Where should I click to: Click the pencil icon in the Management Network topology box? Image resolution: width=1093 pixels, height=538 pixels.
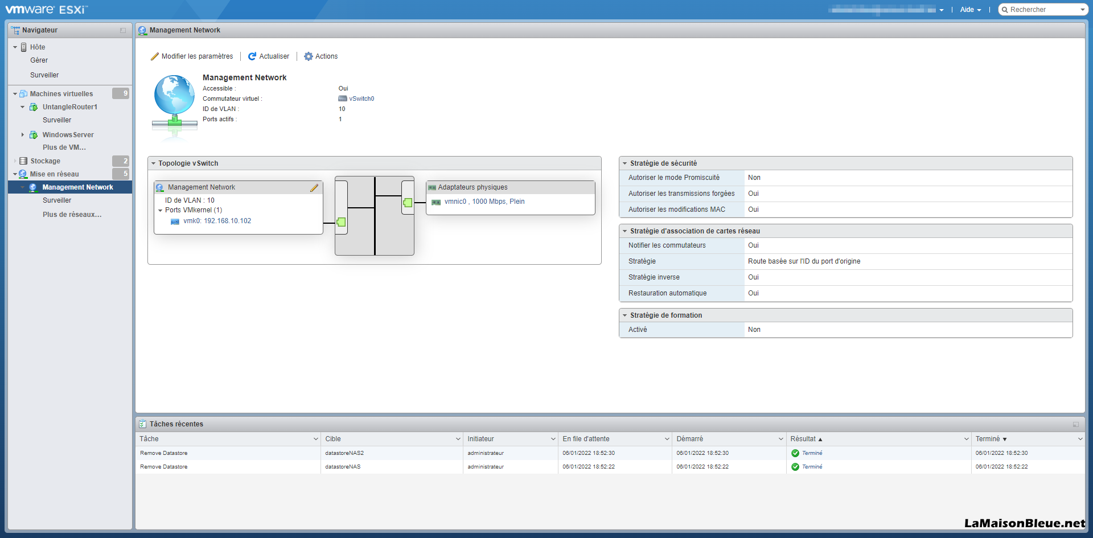(314, 188)
